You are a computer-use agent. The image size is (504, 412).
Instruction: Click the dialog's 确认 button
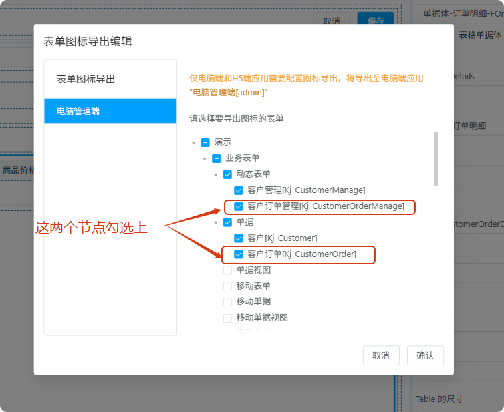tap(425, 355)
